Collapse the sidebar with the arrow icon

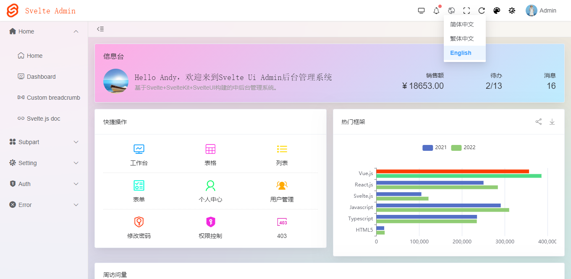pos(100,29)
